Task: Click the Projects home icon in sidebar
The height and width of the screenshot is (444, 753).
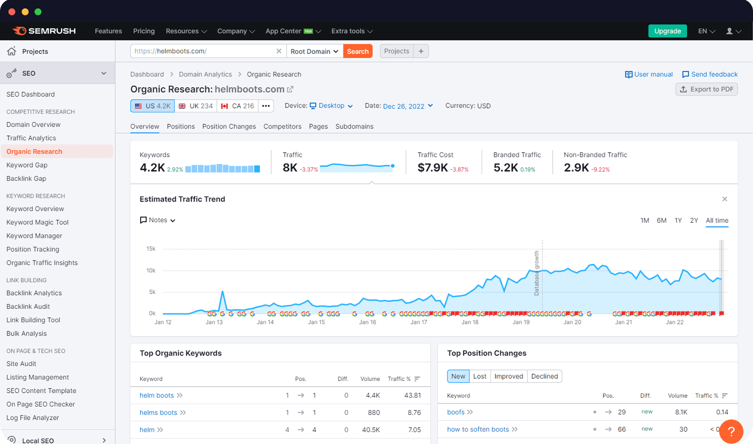Action: point(11,51)
